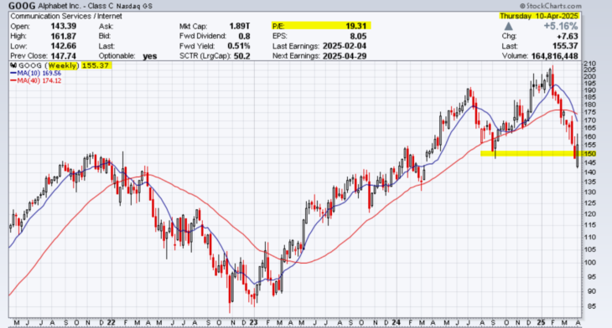
Task: Click the Next Earnings date '2025-04-29'
Action: (x=345, y=56)
